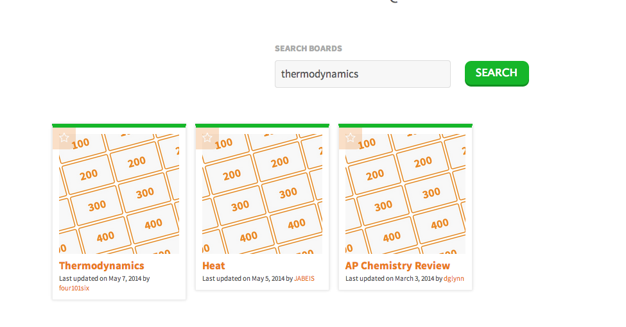Screen dimensions: 626x327
Task: Click green top stripe of Thermodynamics card
Action: 119,125
